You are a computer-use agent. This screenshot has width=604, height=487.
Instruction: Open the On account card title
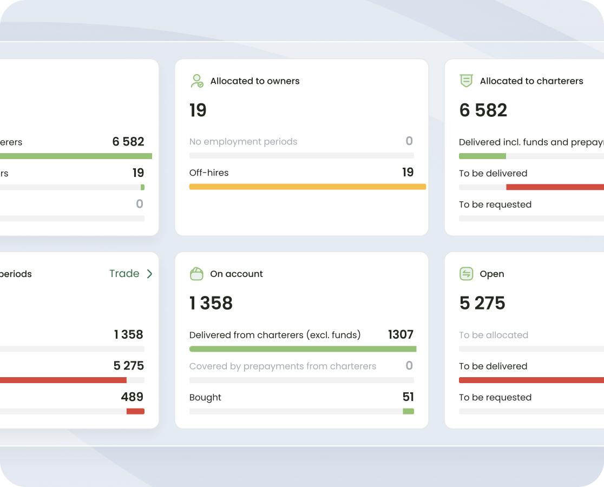click(236, 274)
